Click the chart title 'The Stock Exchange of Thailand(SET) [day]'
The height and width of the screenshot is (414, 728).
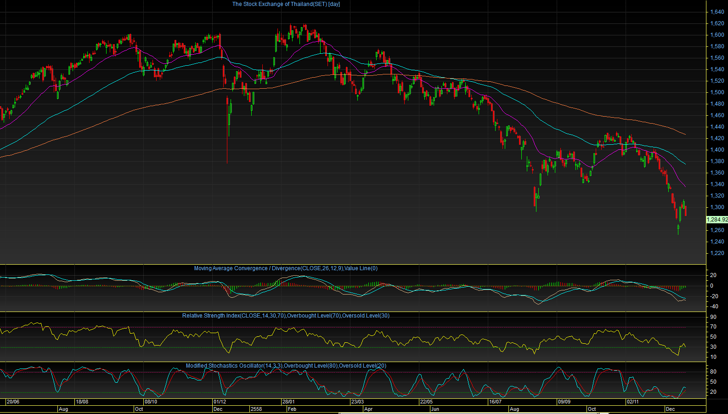pos(286,4)
